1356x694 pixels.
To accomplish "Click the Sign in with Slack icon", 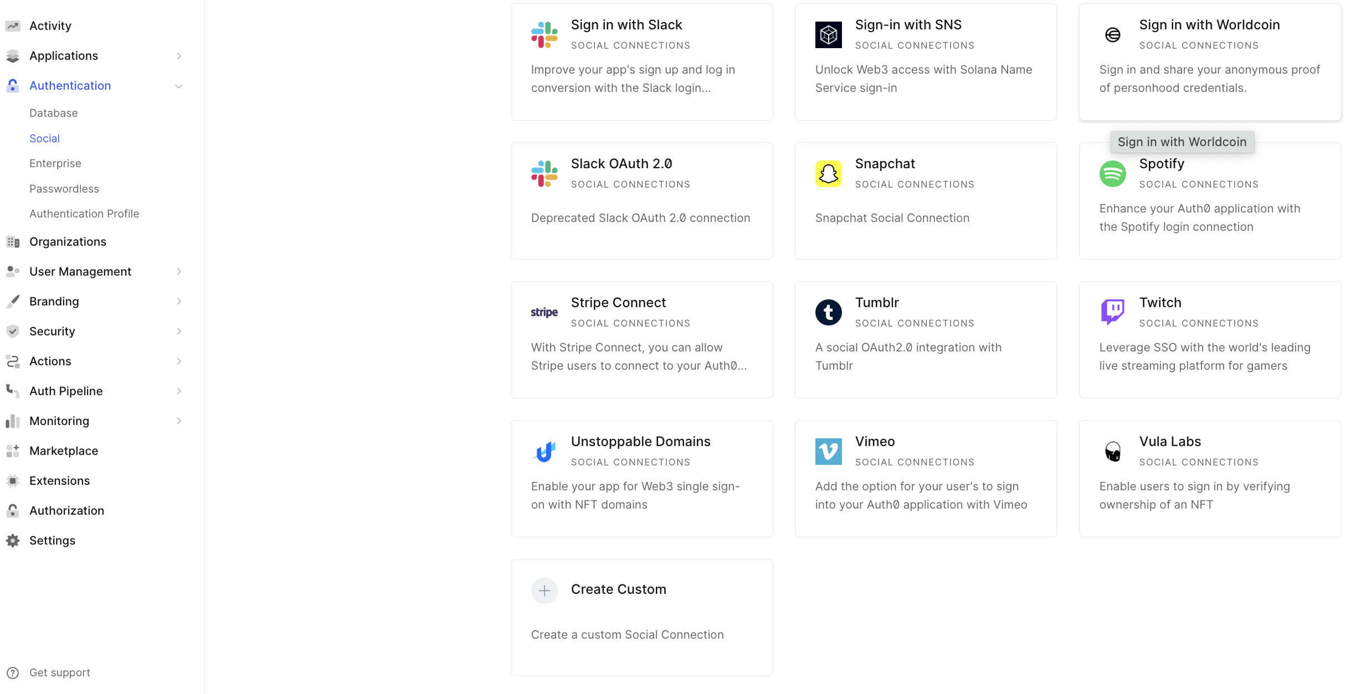I will pyautogui.click(x=544, y=34).
